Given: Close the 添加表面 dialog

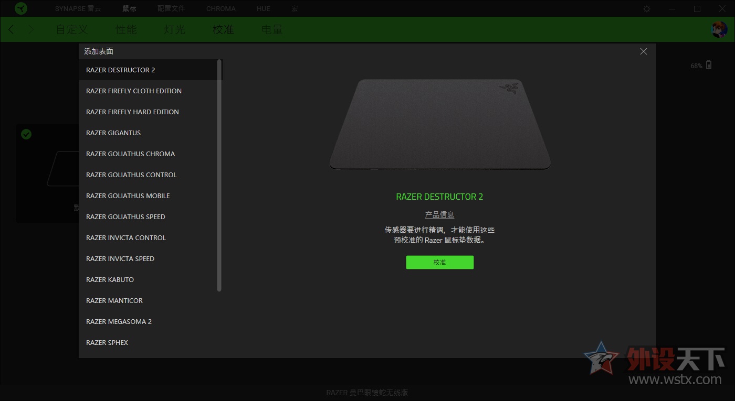Looking at the screenshot, I should [644, 51].
